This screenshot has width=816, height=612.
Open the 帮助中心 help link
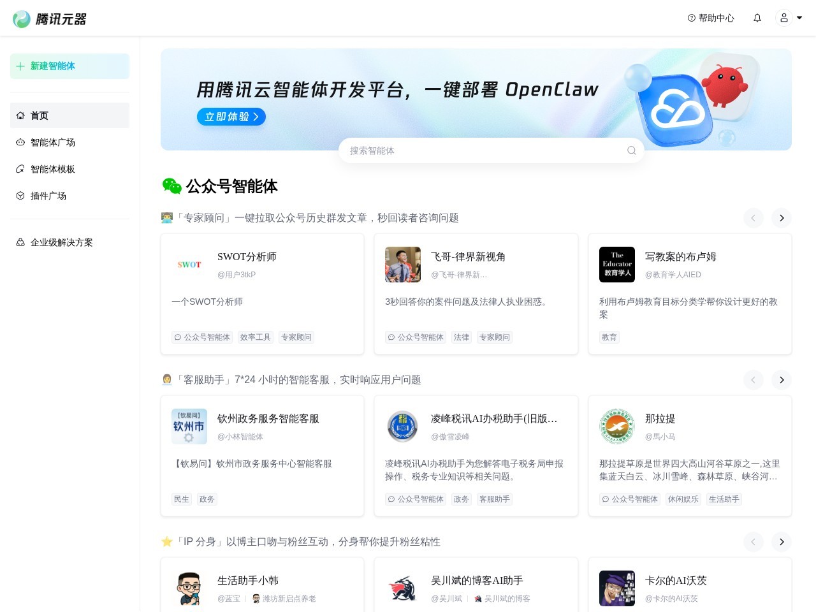[711, 18]
